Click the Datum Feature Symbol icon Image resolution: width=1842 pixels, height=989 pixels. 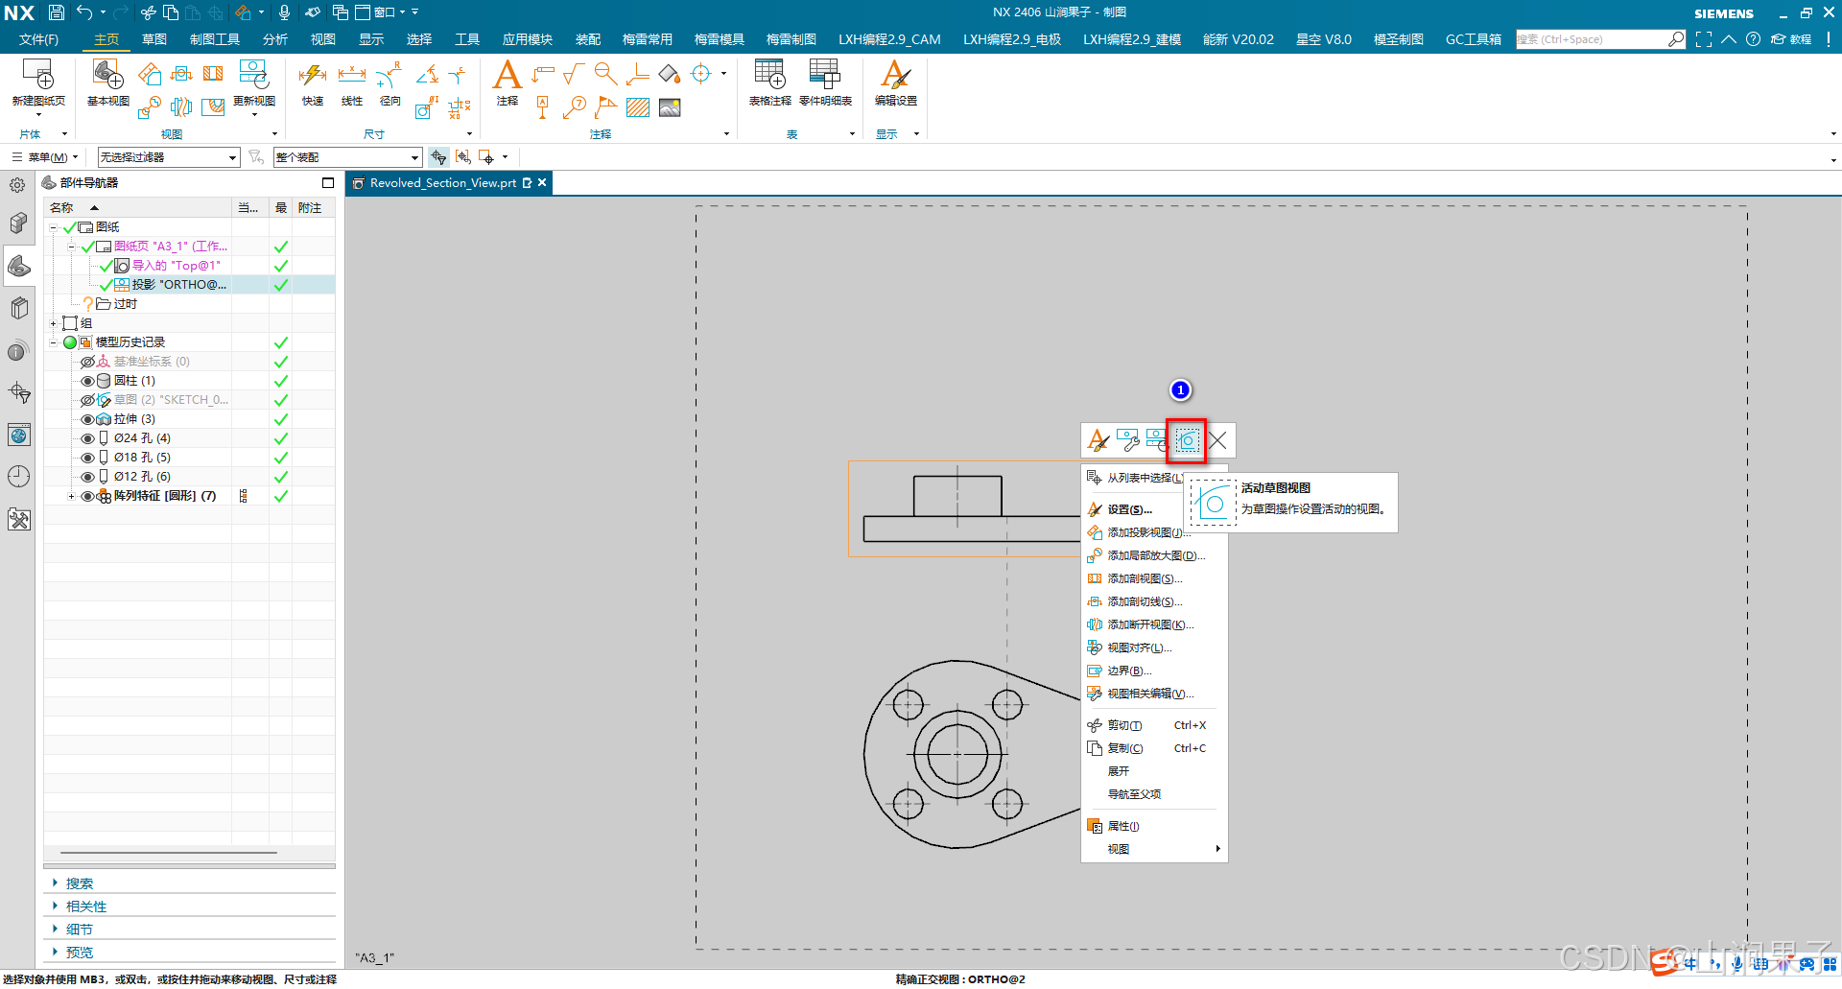(x=542, y=107)
